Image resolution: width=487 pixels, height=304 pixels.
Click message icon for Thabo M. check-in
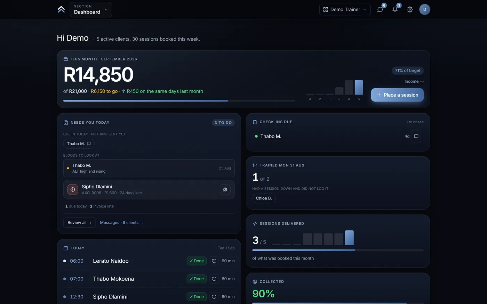[x=416, y=136]
